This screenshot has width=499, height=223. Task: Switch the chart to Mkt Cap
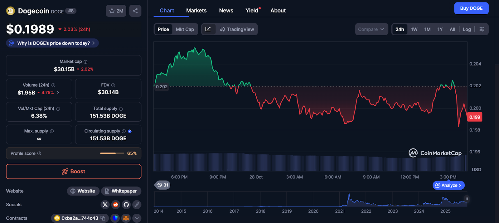coord(185,29)
